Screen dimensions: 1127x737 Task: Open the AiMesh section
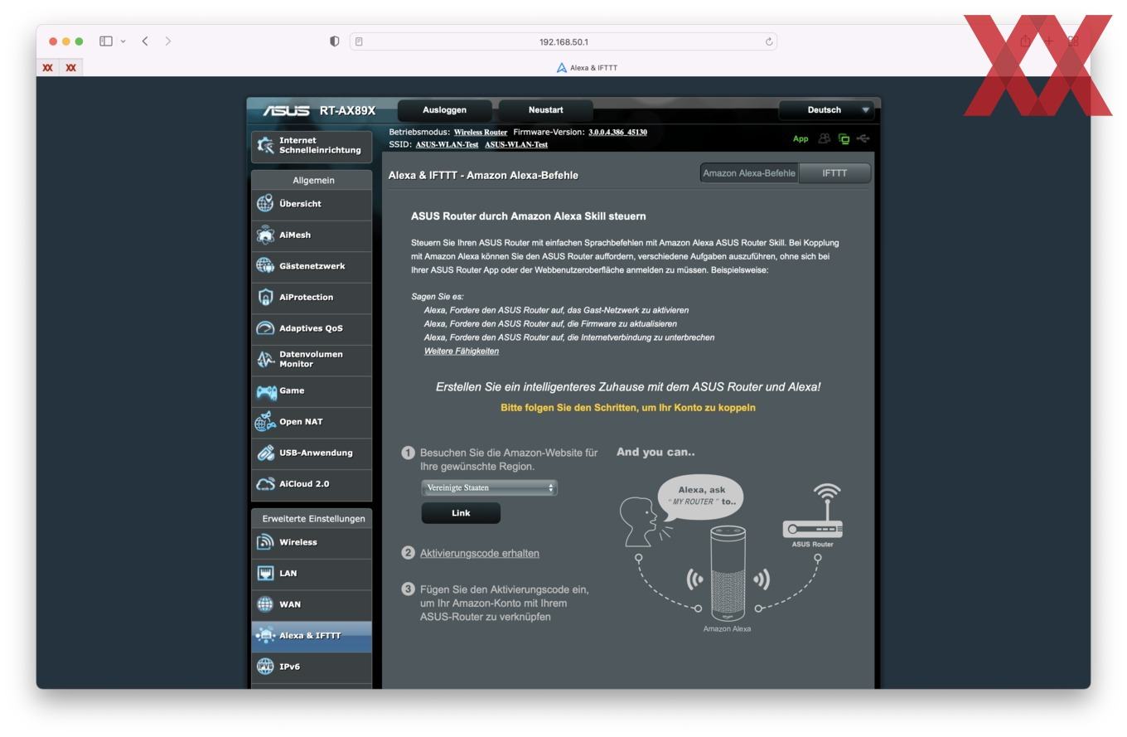click(312, 235)
